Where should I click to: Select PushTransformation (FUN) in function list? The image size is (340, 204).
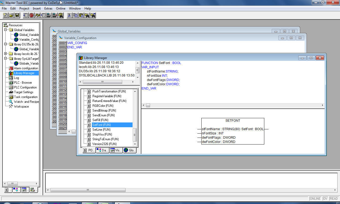109,91
